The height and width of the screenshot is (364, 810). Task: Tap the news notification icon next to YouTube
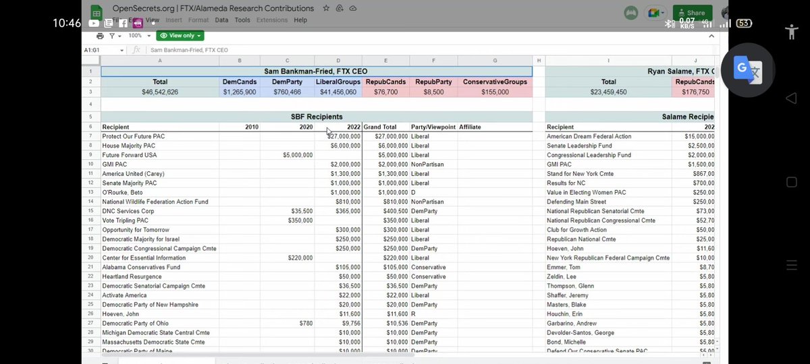108,23
